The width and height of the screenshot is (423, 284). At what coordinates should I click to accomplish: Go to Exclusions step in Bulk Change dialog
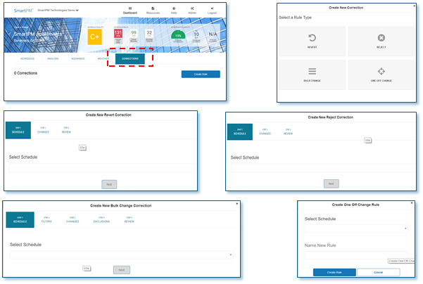[x=101, y=220]
